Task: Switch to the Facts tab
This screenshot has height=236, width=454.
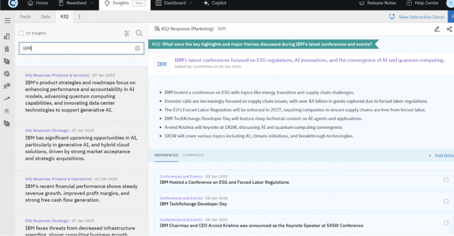Action: pos(25,17)
